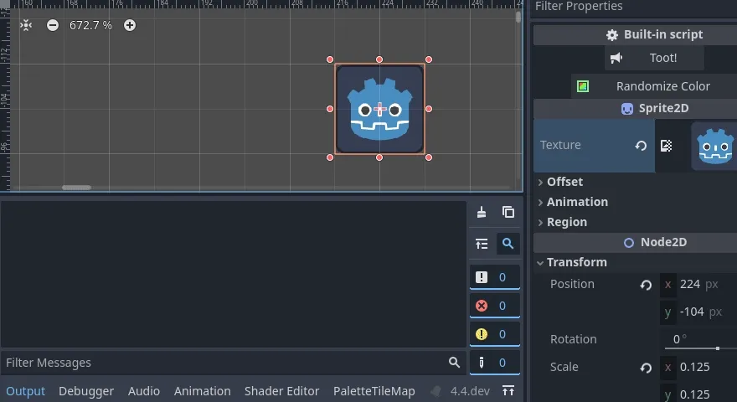Expand the Offset section

[564, 182]
